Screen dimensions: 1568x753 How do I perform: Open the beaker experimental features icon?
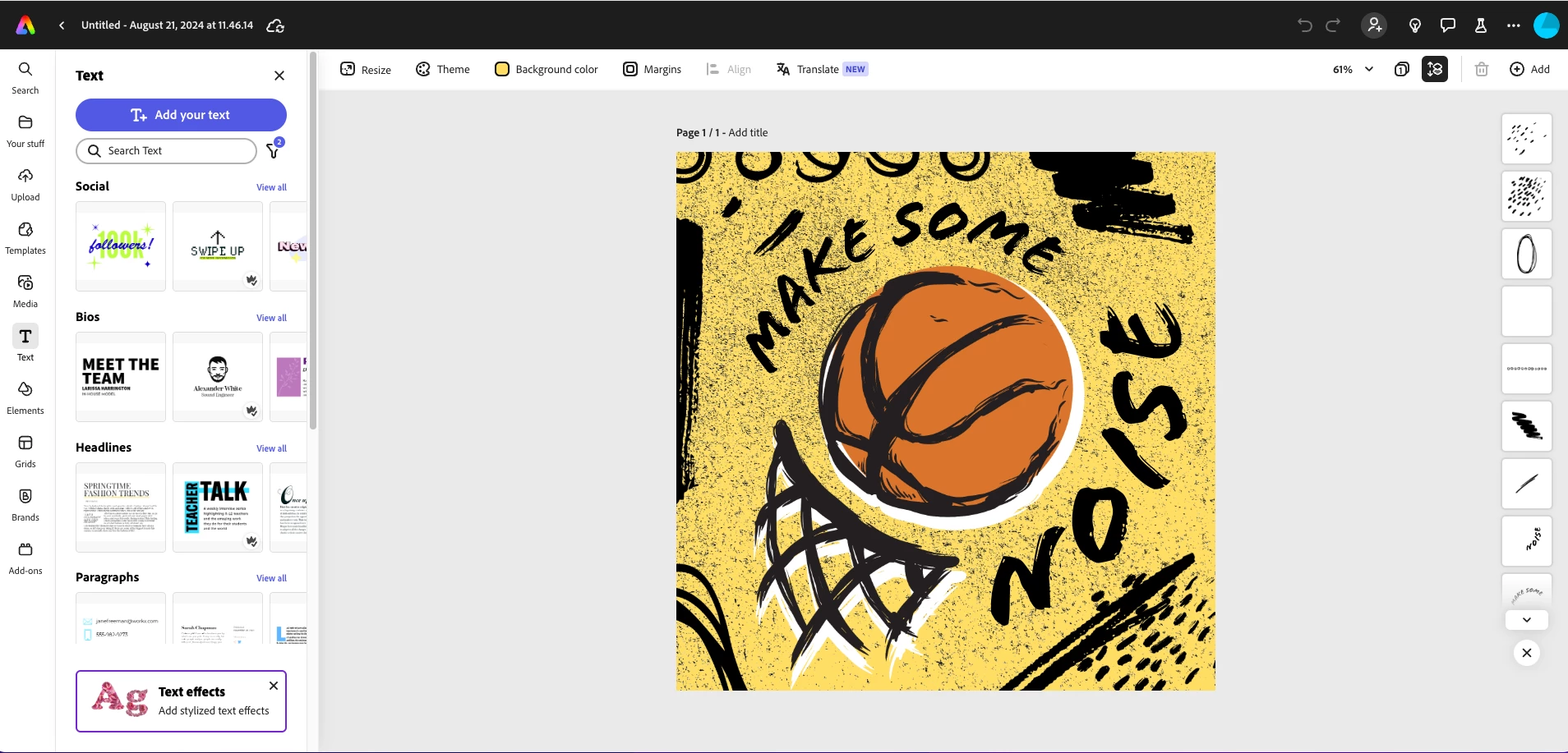click(x=1481, y=25)
